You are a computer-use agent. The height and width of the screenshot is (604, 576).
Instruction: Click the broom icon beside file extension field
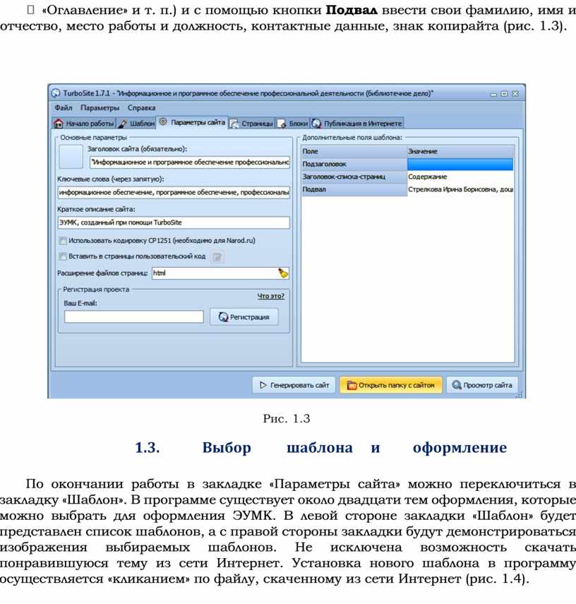(x=283, y=273)
